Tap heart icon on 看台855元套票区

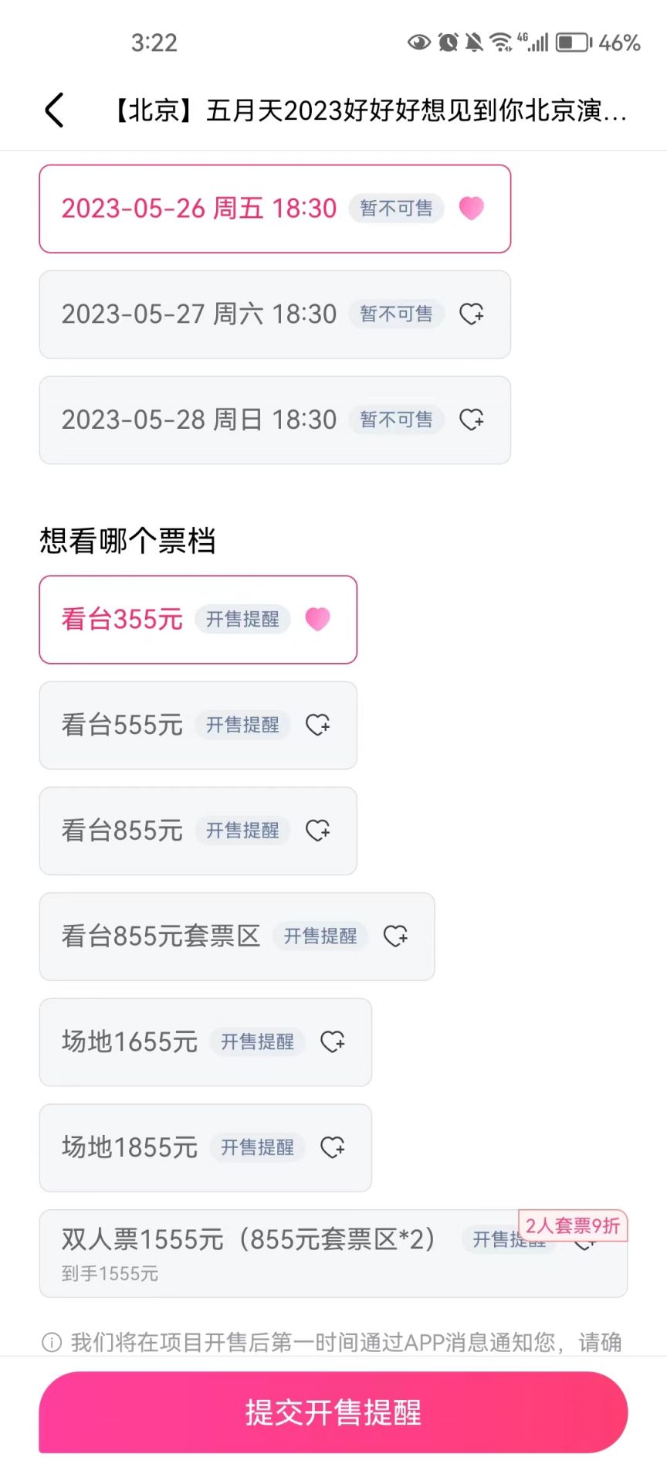click(x=395, y=936)
